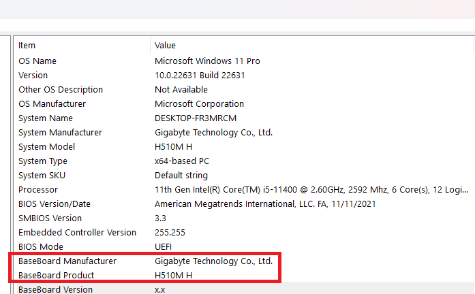
Task: Select the BaseBoard Manufacturer label
Action: click(x=67, y=261)
